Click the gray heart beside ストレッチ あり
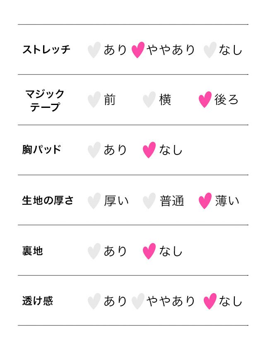 pos(94,50)
